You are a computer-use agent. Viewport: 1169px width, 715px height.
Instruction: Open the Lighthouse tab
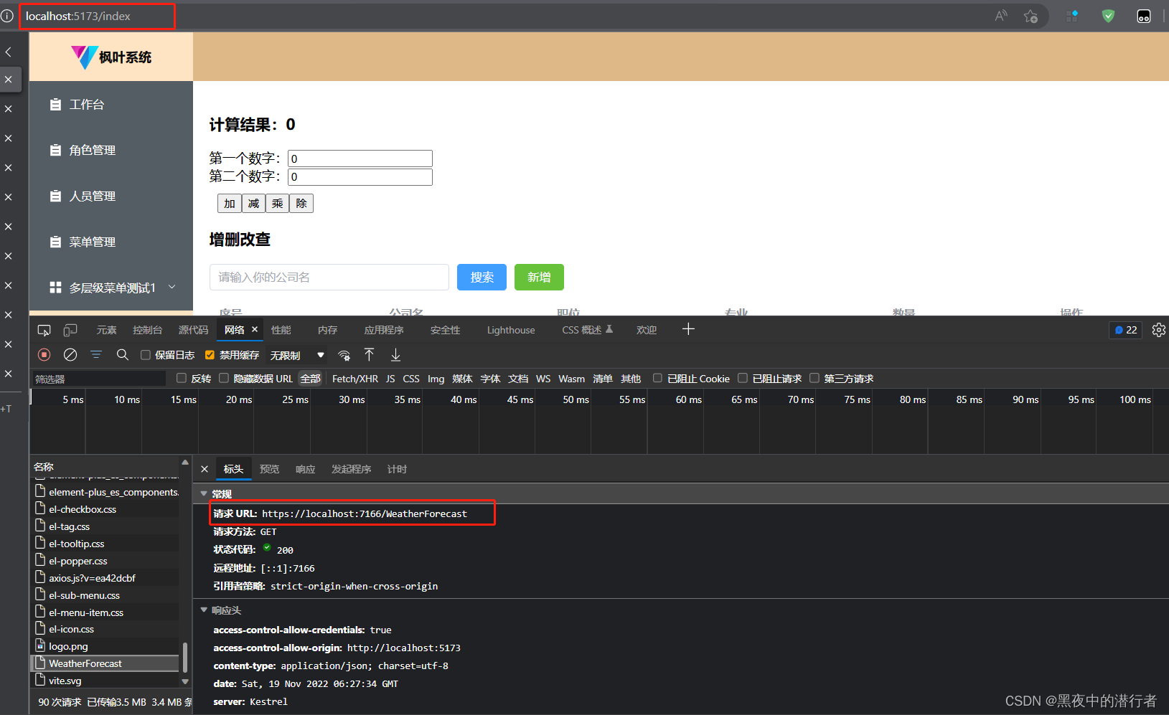[x=511, y=330]
